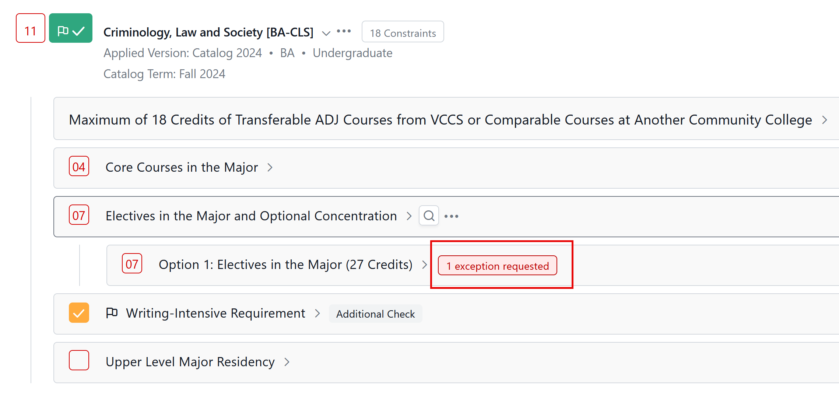Expand the Criminology, Law and Society dropdown arrow
This screenshot has width=839, height=402.
click(326, 33)
